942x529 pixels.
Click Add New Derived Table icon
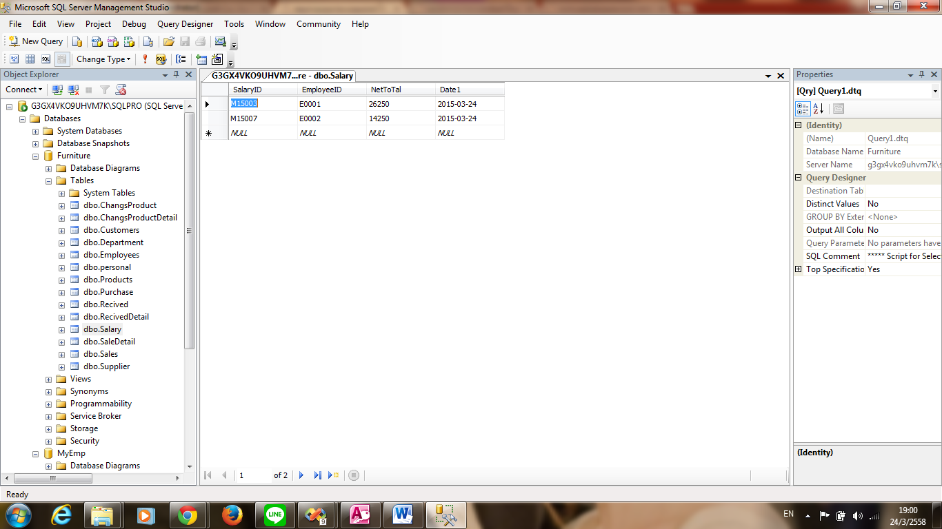coord(217,59)
